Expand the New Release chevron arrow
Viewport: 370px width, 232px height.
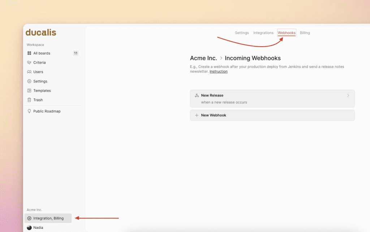(348, 95)
